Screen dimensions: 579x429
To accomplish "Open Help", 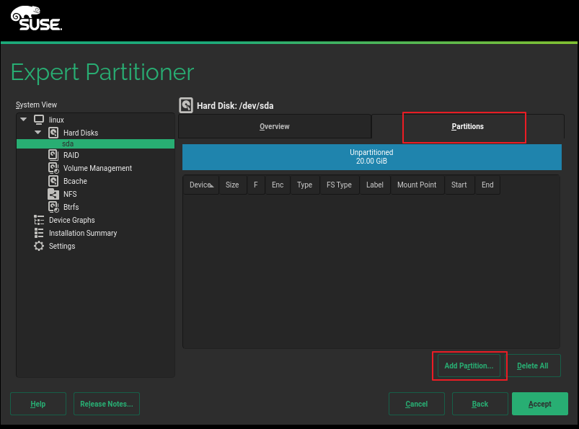I will (38, 404).
